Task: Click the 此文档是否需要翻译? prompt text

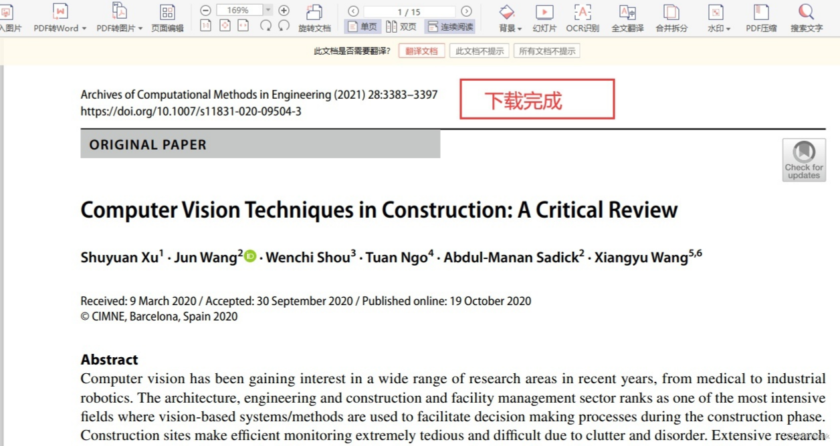Action: coord(352,51)
